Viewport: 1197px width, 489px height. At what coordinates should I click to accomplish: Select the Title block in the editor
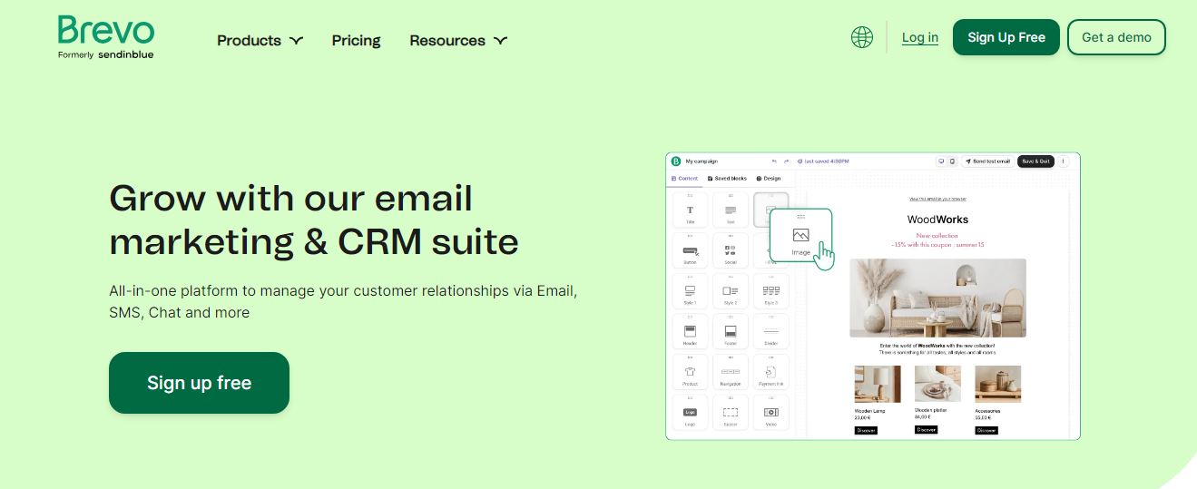click(690, 210)
